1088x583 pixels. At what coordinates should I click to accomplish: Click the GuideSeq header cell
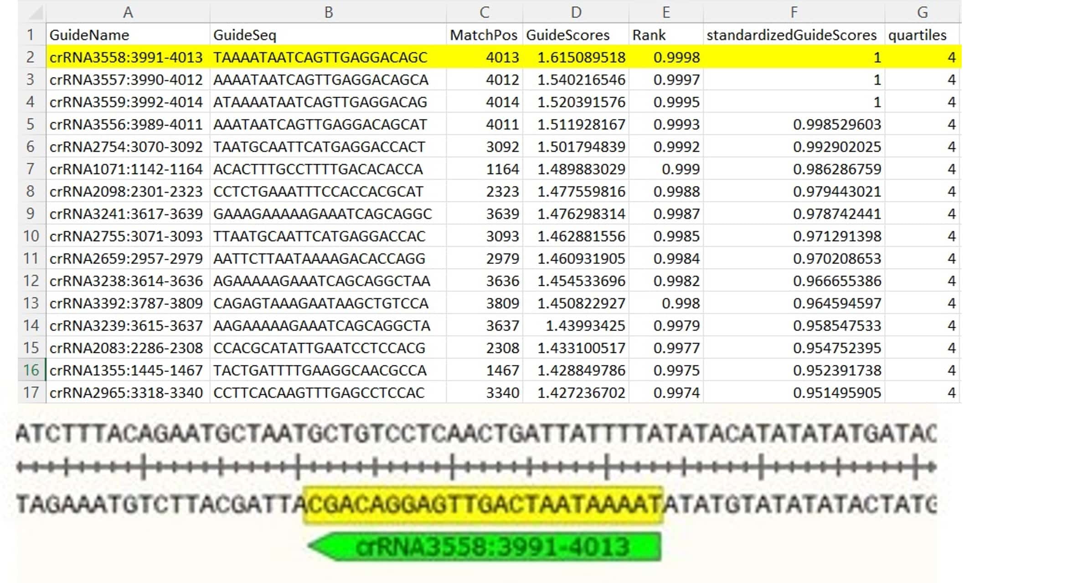[328, 35]
